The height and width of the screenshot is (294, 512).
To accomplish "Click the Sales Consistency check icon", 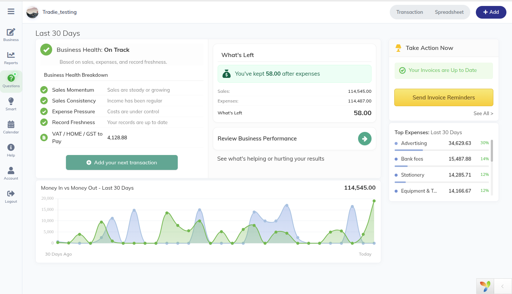I will 44,101.
